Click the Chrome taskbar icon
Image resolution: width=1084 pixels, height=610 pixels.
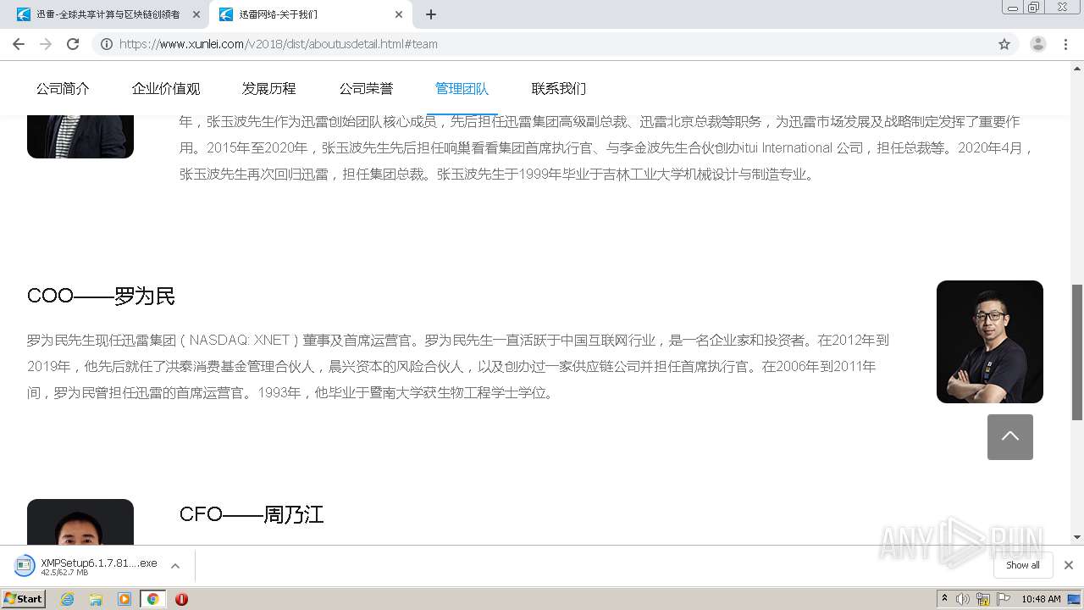[152, 599]
